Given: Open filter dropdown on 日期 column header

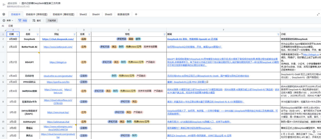Looking at the screenshot, I should [17, 34].
